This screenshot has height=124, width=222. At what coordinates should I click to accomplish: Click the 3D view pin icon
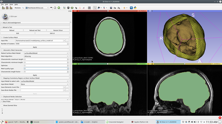(x=148, y=11)
